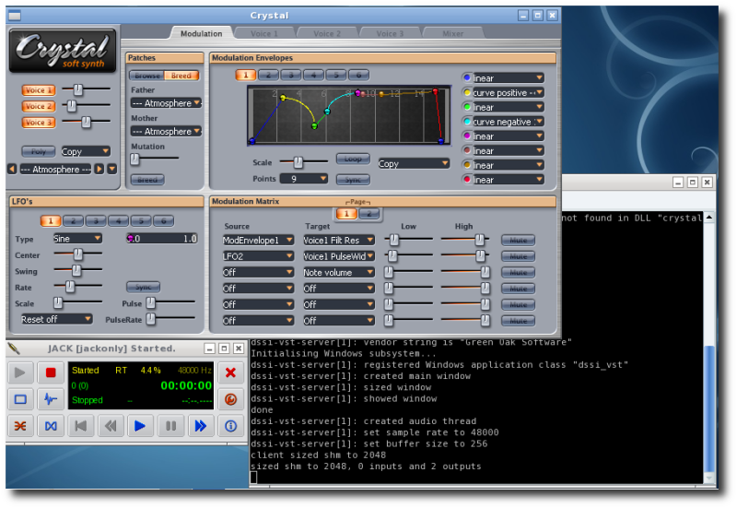The width and height of the screenshot is (737, 508).
Task: Show JACK About info icon
Action: click(x=231, y=426)
